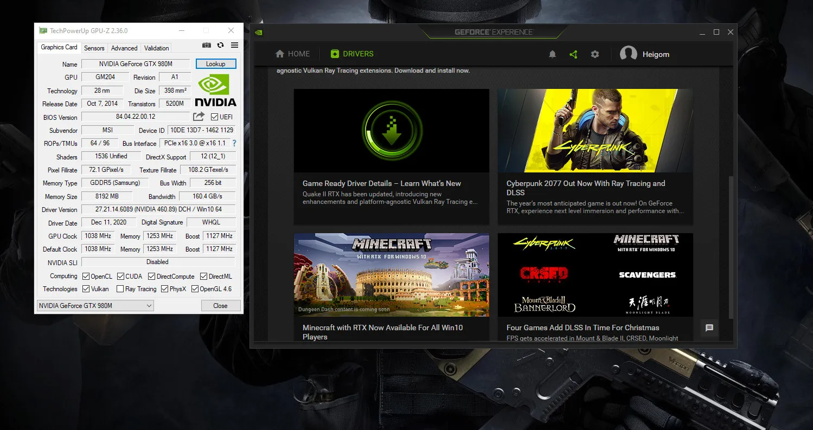
Task: Close the GeForce Experience window
Action: 730,32
